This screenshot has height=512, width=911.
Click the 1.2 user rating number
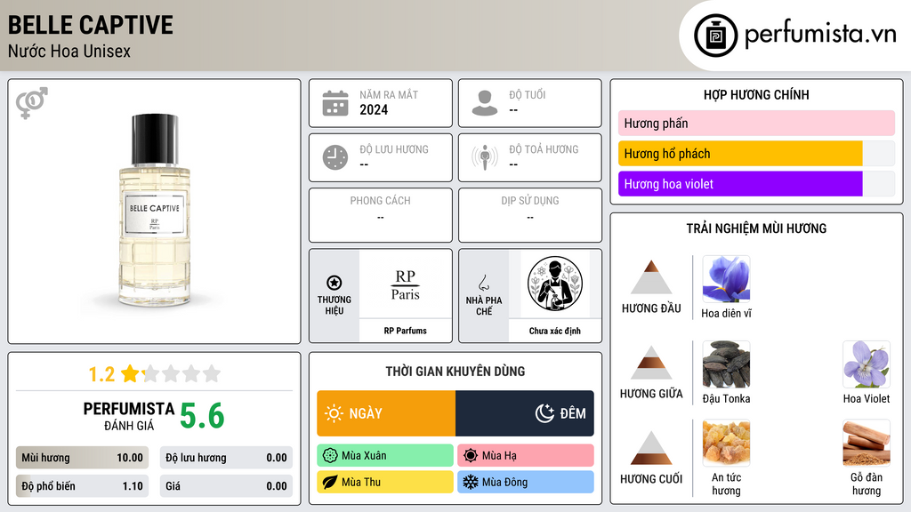[101, 374]
